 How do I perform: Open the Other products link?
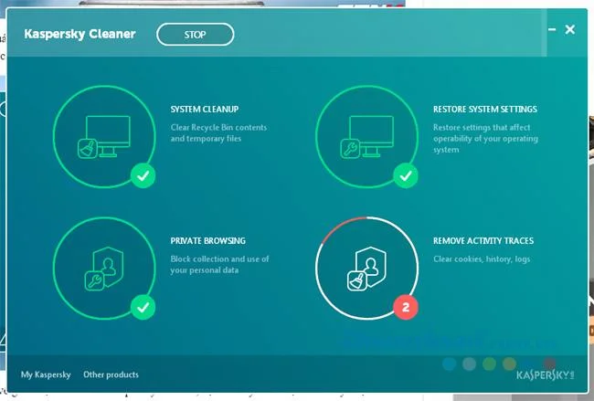(x=111, y=375)
